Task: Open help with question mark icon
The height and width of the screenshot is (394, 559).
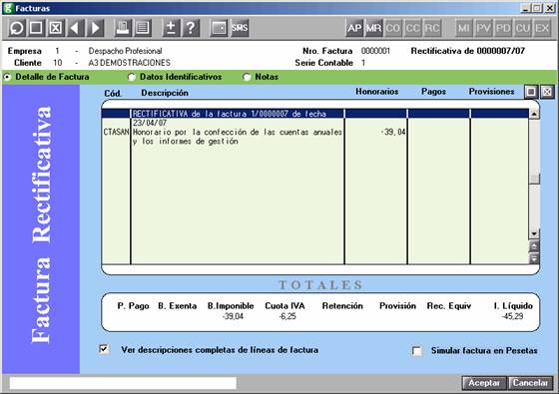Action: coord(191,28)
